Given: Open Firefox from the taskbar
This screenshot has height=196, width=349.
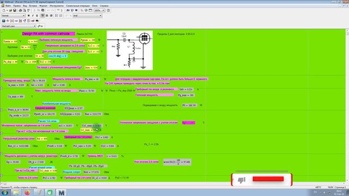Looking at the screenshot, I should click(x=27, y=192).
